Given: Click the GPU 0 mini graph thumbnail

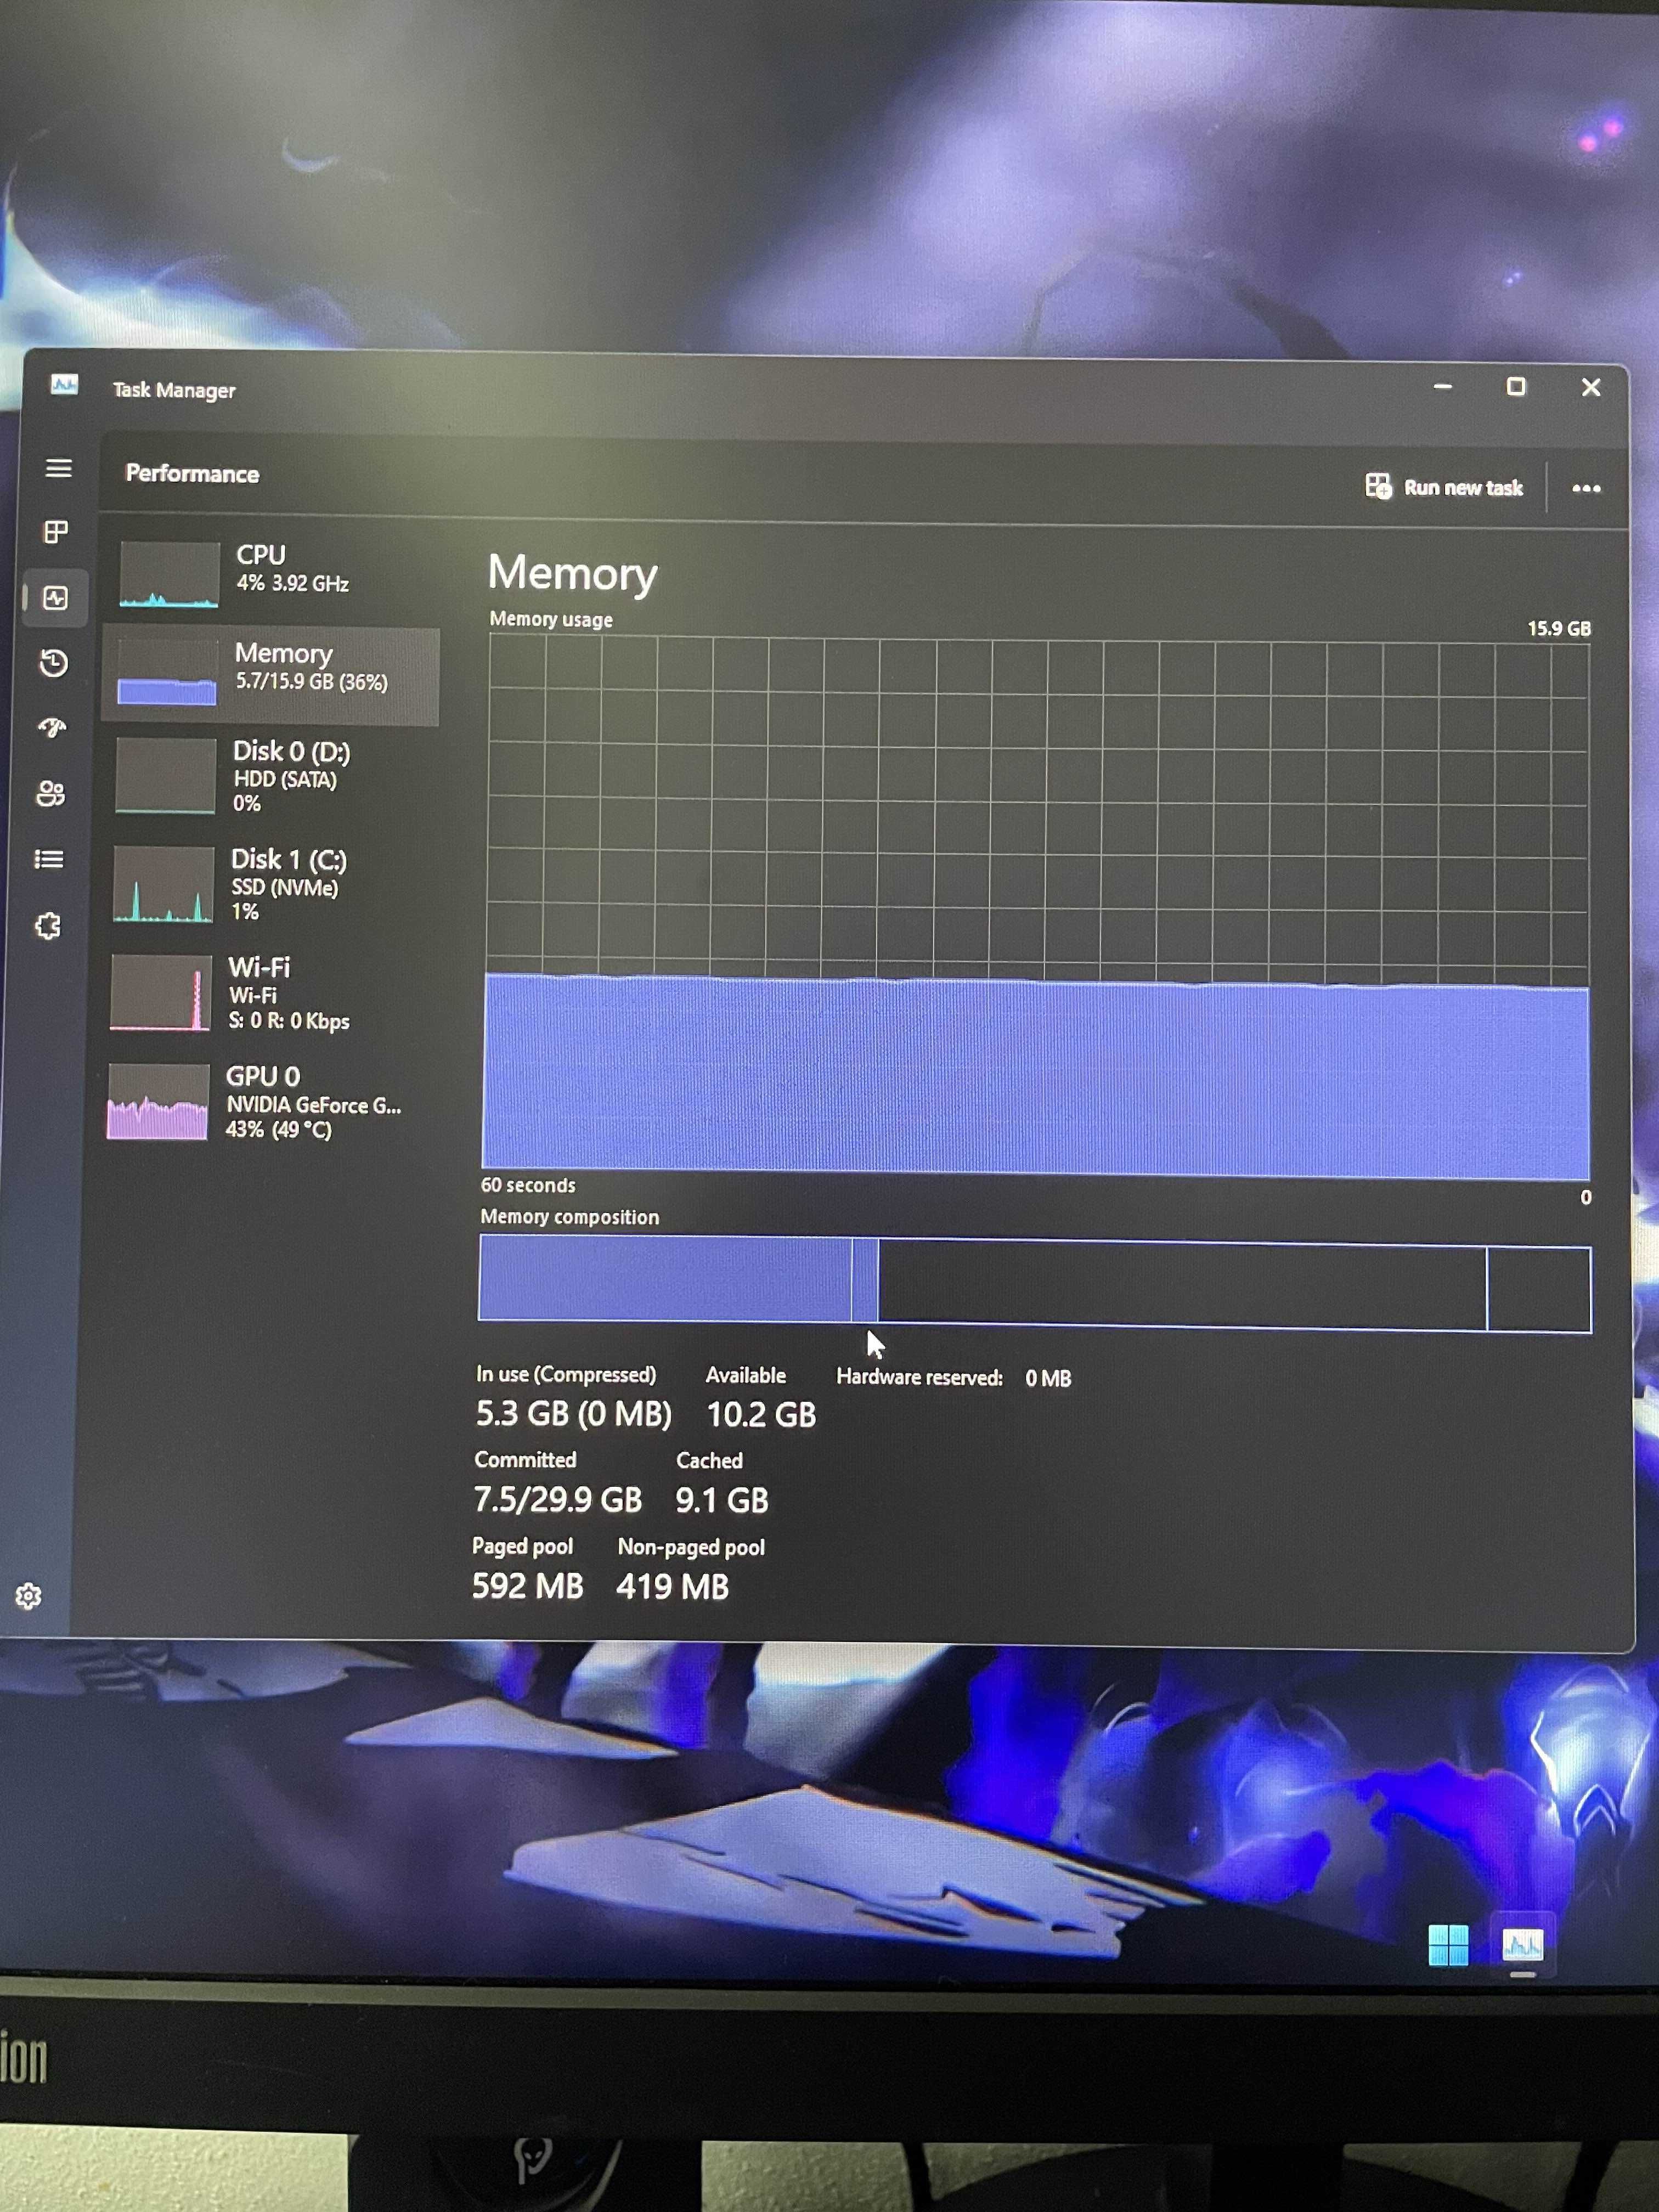Looking at the screenshot, I should tap(157, 1102).
